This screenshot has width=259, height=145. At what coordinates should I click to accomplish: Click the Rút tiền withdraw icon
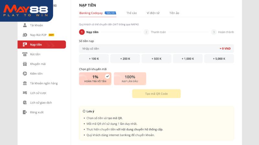click(x=25, y=54)
